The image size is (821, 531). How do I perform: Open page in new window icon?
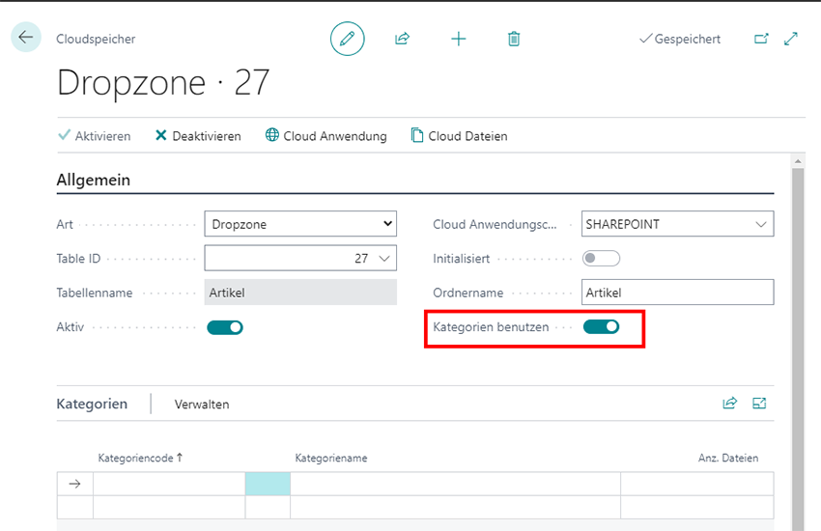pos(761,39)
